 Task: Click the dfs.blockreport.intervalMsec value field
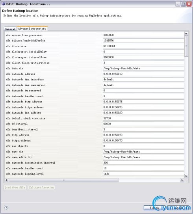143,57
